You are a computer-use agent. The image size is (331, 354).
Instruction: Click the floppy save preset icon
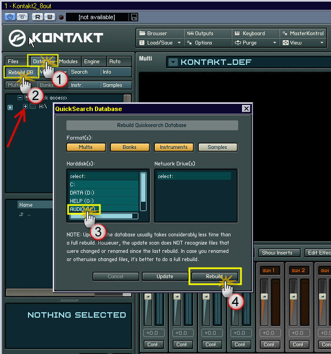pyautogui.click(x=134, y=17)
